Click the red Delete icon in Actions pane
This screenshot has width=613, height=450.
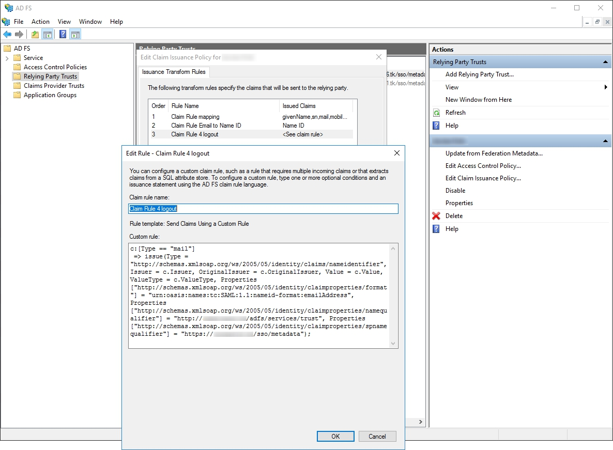[436, 215]
